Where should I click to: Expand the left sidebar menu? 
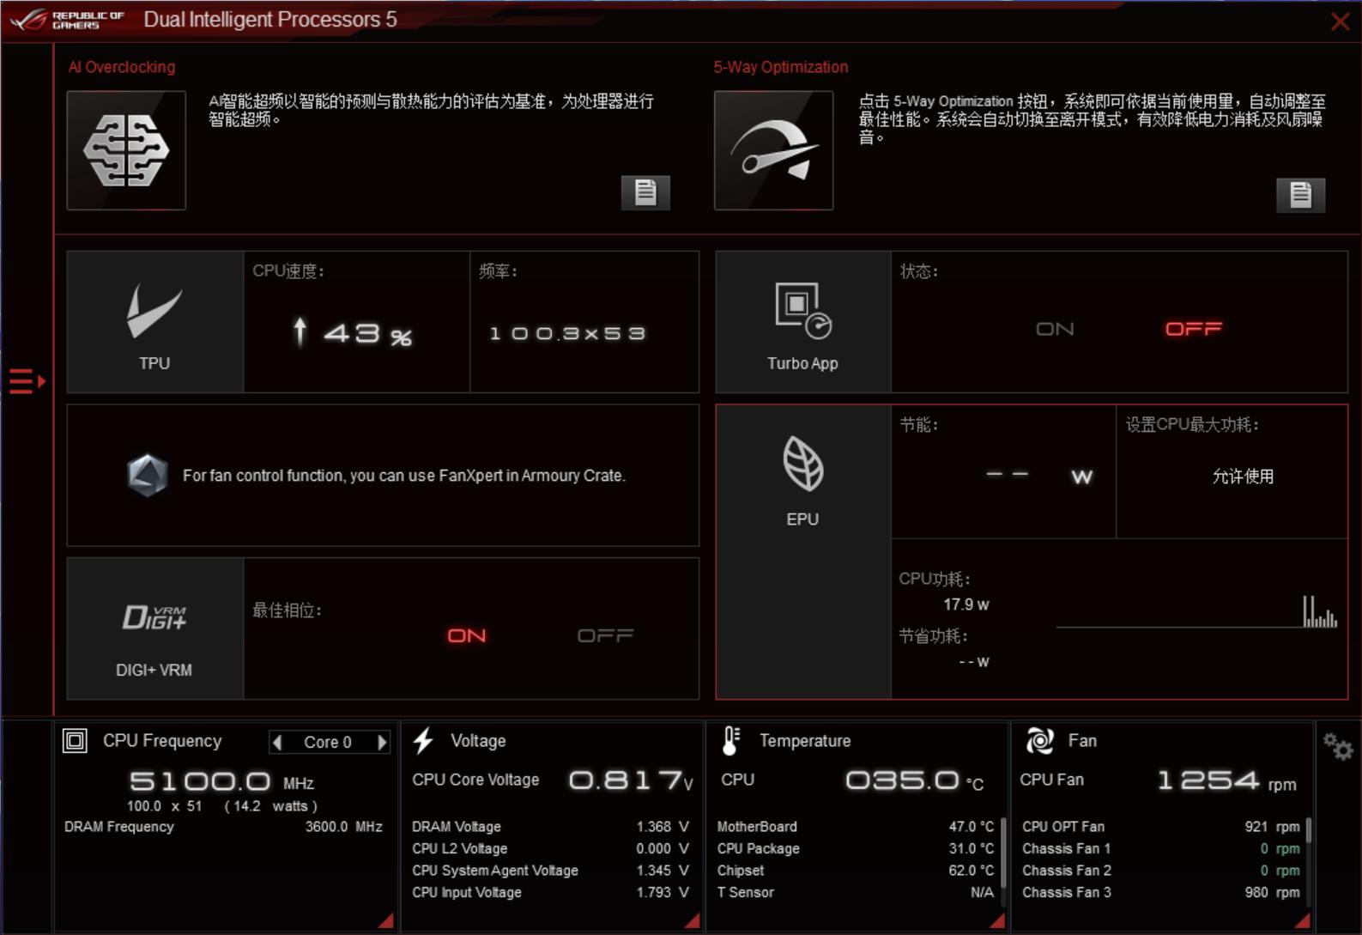pyautogui.click(x=27, y=380)
